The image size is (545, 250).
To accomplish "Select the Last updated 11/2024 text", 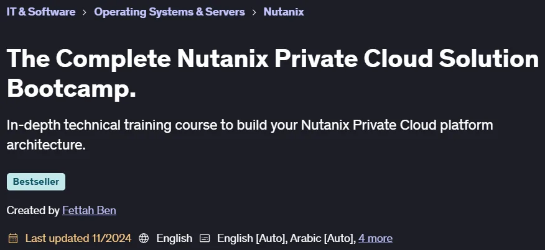I will coord(78,238).
